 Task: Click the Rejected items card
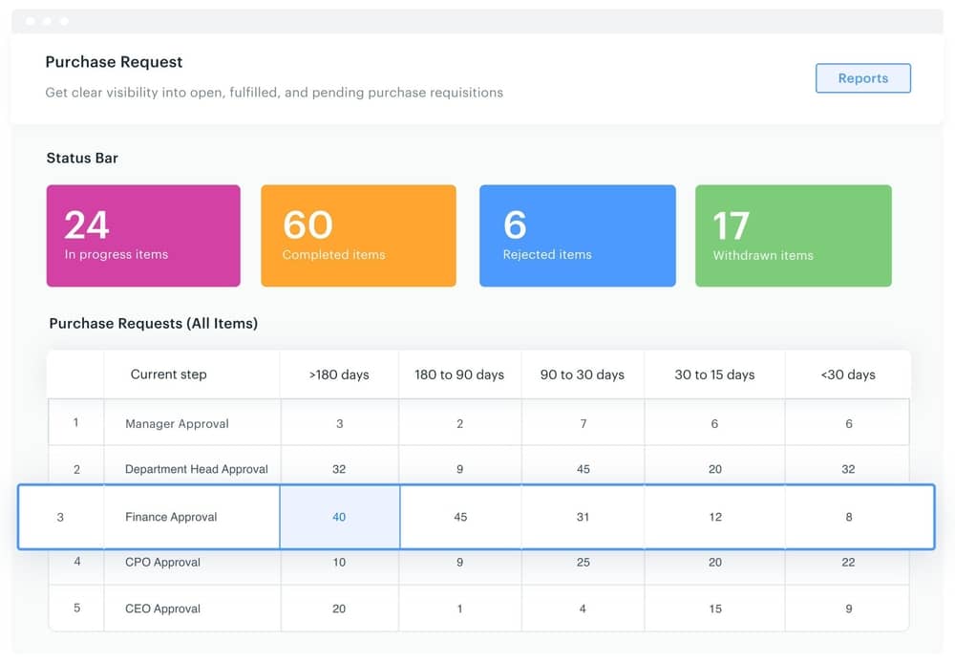(578, 236)
